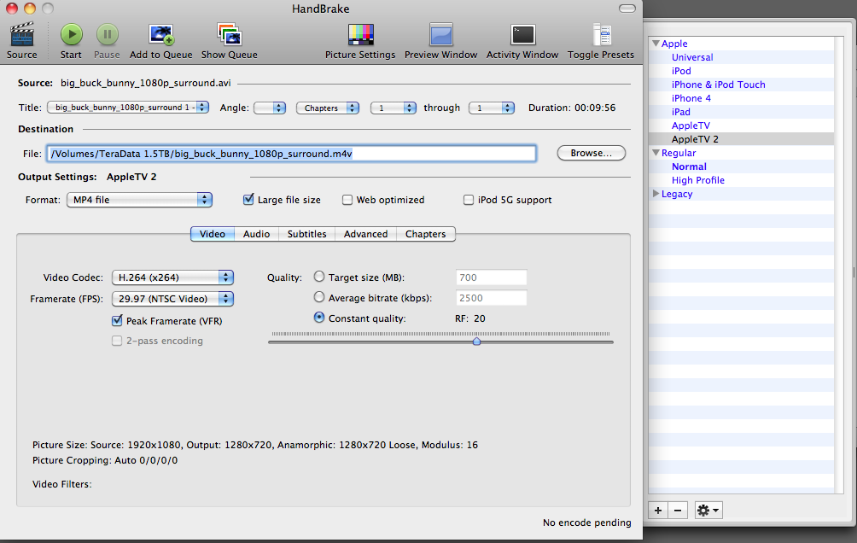Switch to the Video tab
This screenshot has width=857, height=543.
pyautogui.click(x=213, y=234)
